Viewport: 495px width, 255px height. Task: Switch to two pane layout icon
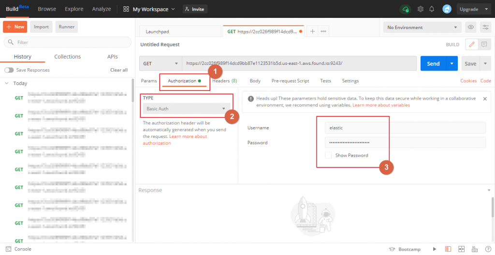point(461,249)
